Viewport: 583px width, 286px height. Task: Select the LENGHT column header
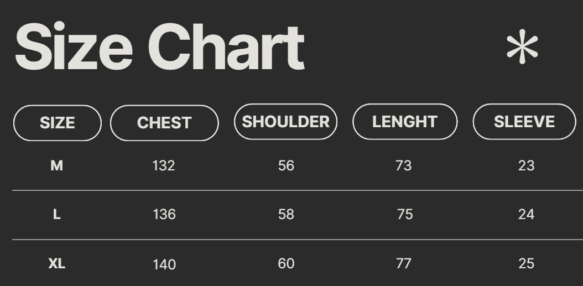point(405,122)
